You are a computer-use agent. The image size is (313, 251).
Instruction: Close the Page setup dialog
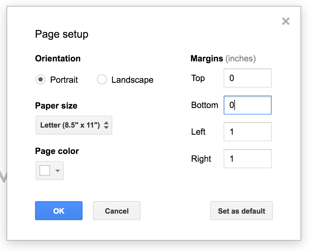[x=286, y=21]
